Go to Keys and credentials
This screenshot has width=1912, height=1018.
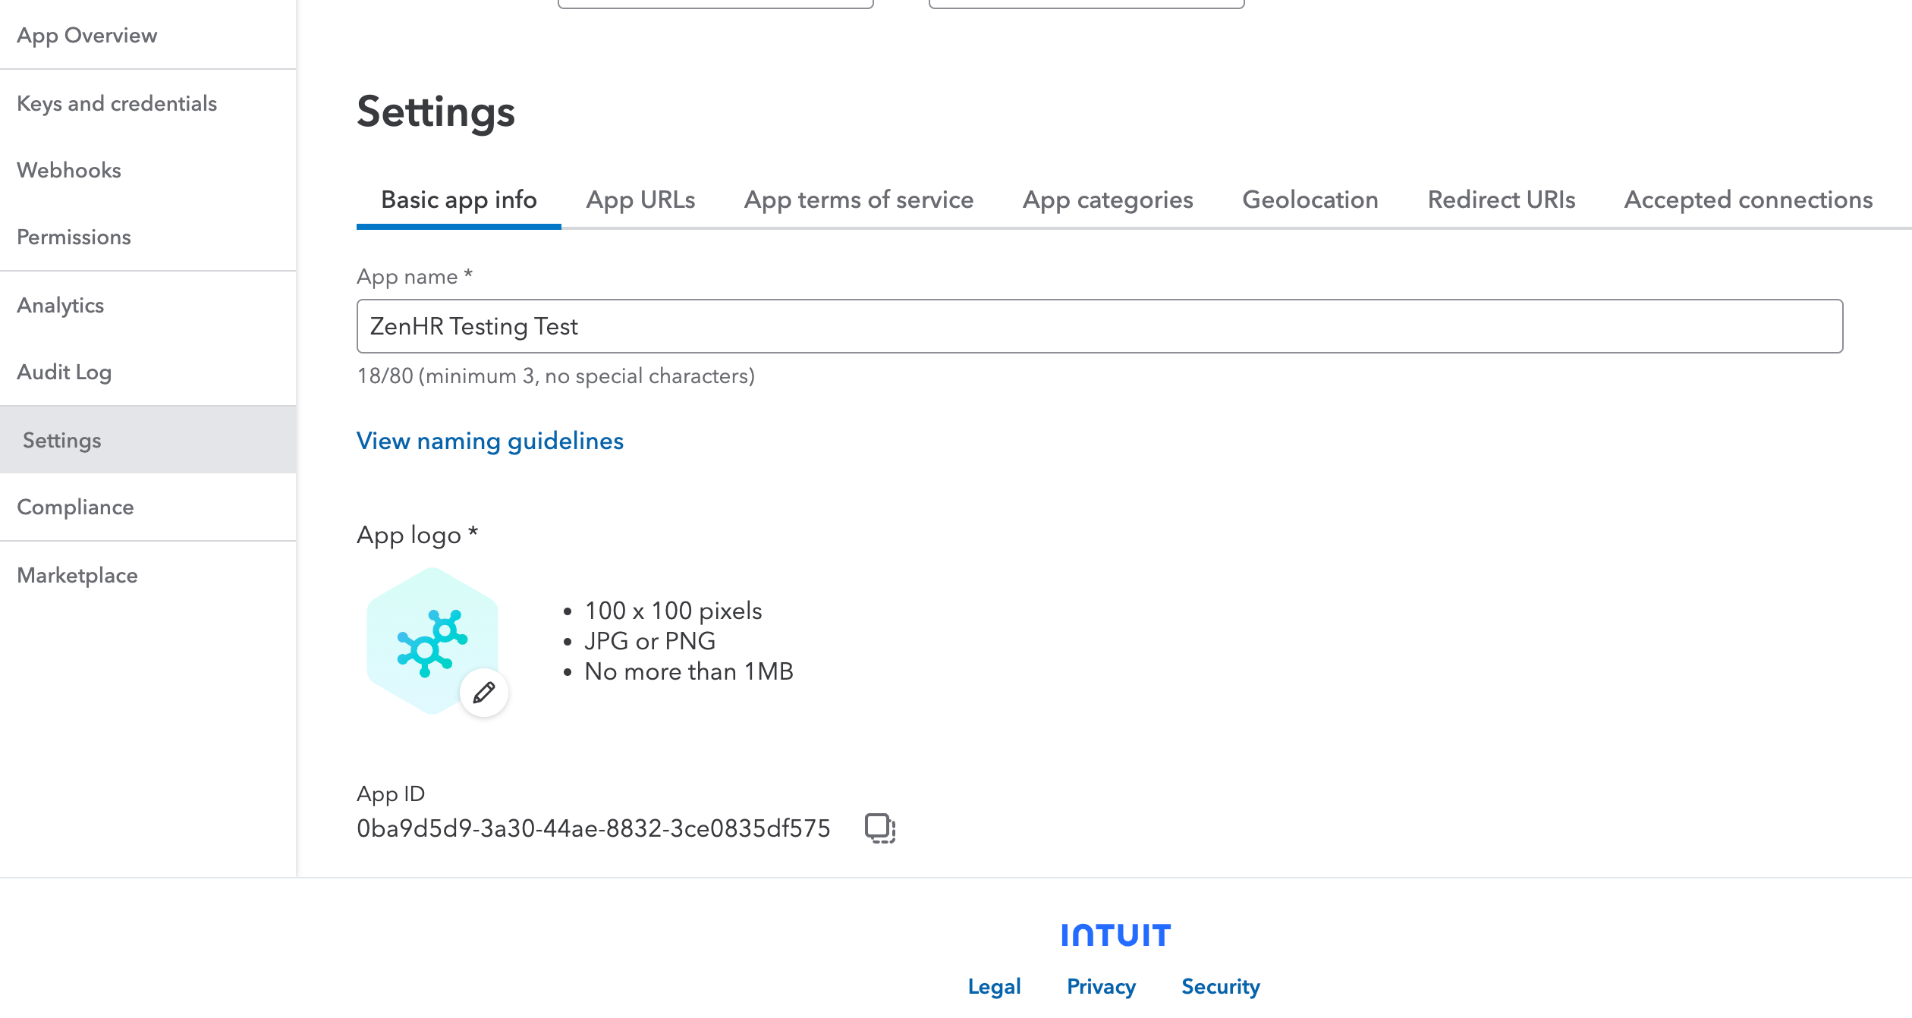point(117,103)
